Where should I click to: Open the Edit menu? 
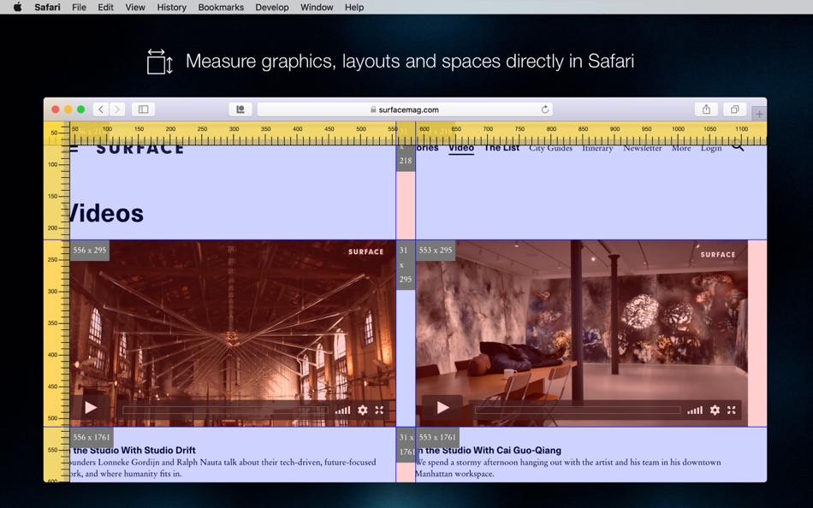click(105, 7)
